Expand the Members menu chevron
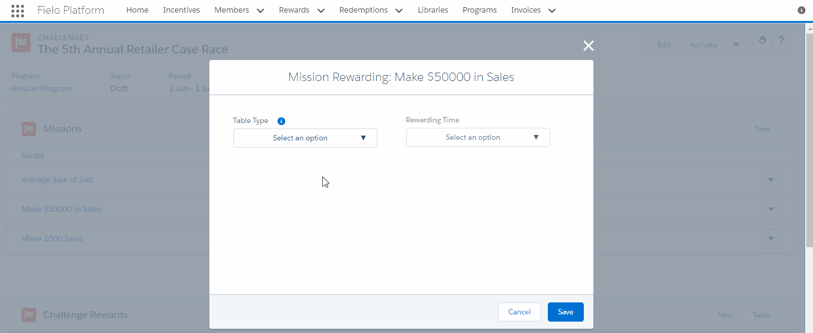Viewport: 813px width, 333px height. (x=260, y=11)
